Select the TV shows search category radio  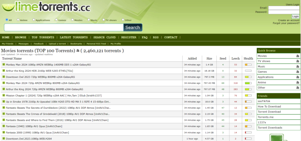(x=103, y=20)
